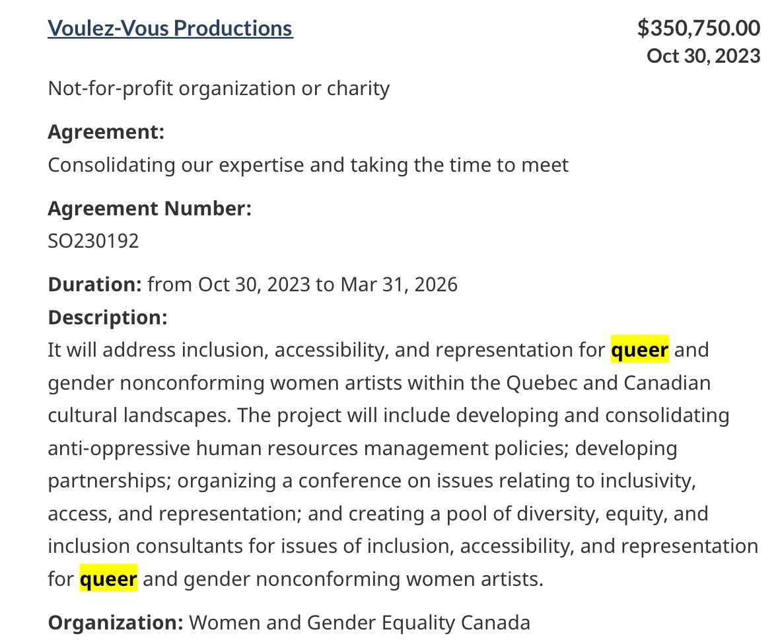Click the first highlighted queer keyword
This screenshot has height=642, width=778.
[x=639, y=350]
